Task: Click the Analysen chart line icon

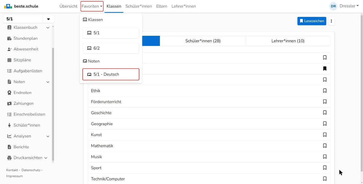Action: pos(9,136)
